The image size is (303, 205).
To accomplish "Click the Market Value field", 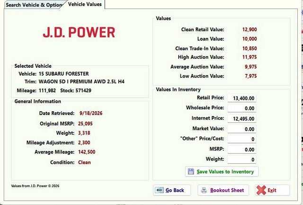I will tap(242, 129).
